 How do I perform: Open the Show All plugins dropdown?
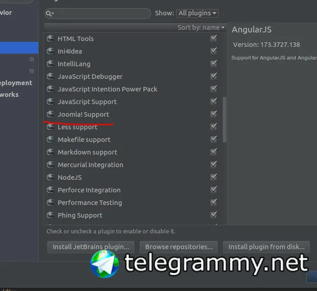198,14
